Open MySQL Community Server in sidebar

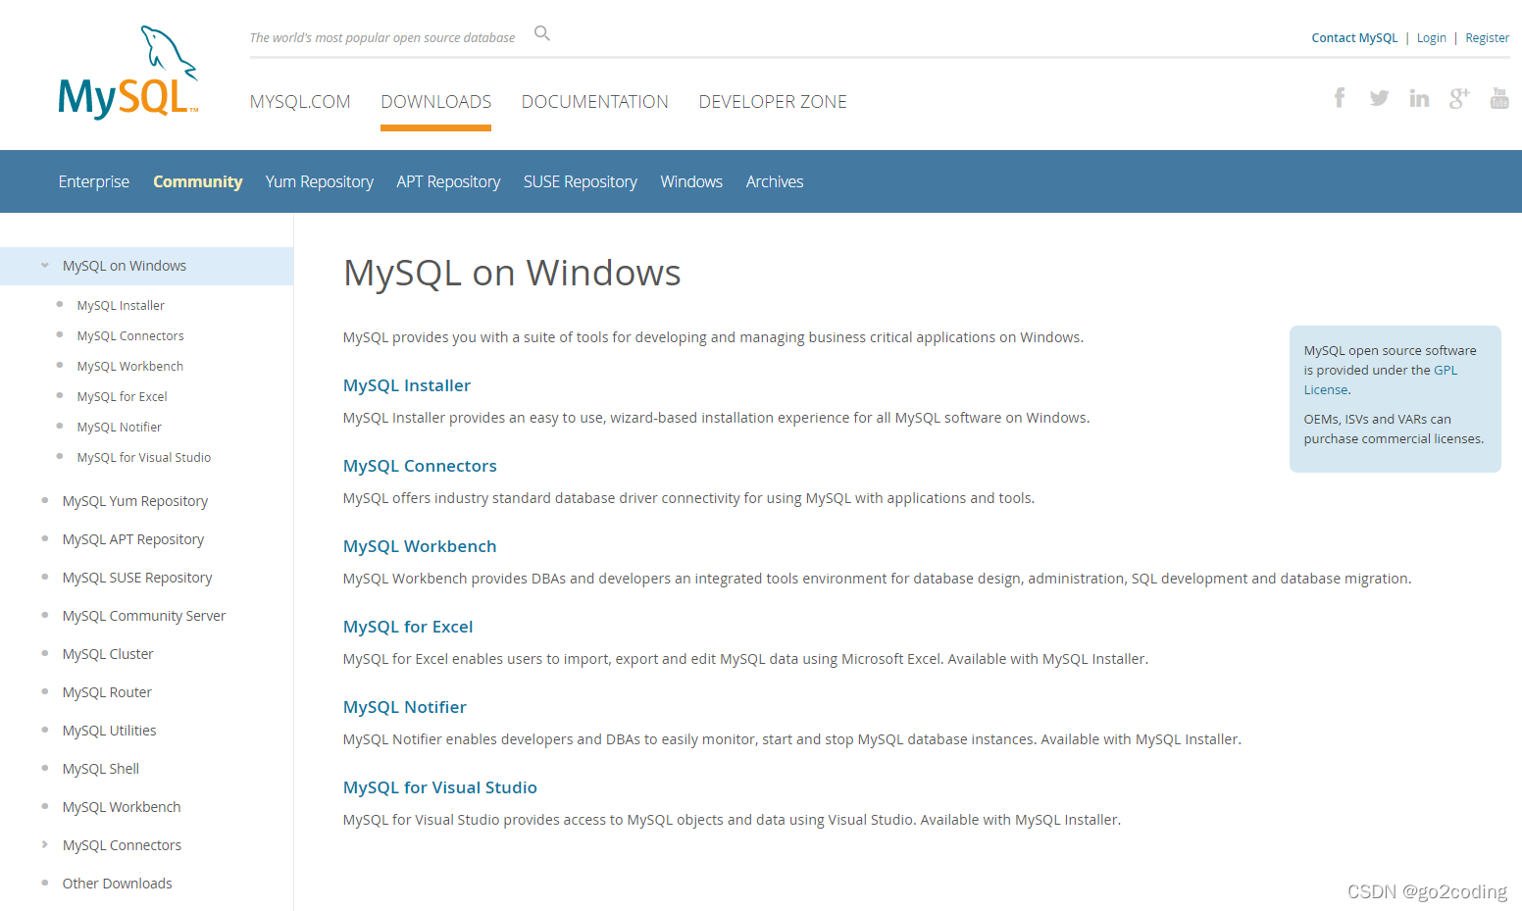144,616
